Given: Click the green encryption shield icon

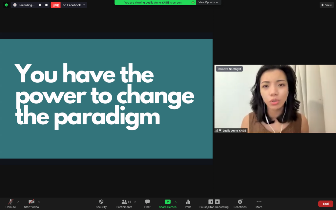Looking at the screenshot, I should tap(6, 5).
